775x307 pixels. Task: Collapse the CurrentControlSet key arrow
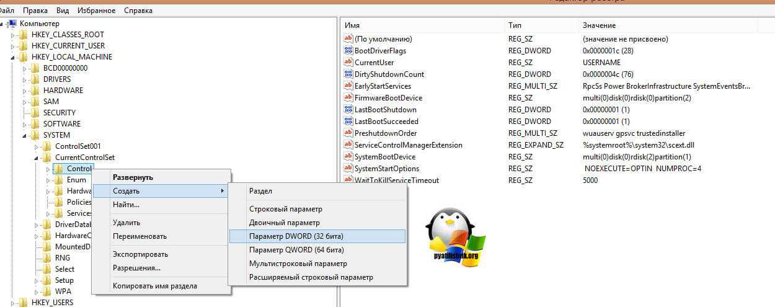point(37,158)
